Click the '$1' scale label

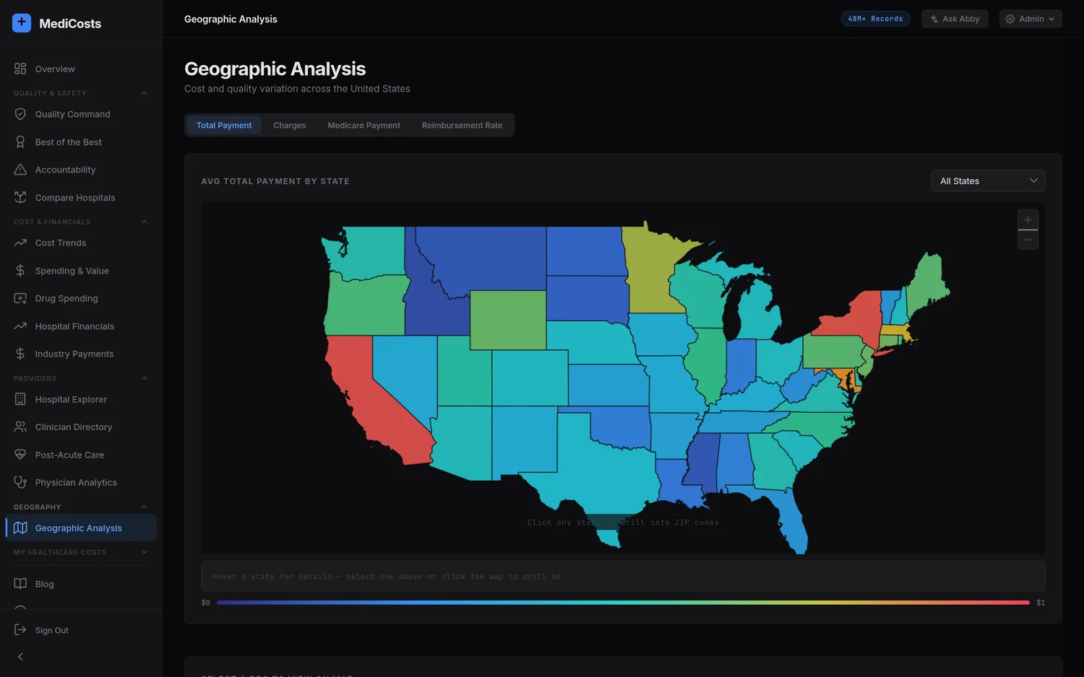[x=1041, y=603]
